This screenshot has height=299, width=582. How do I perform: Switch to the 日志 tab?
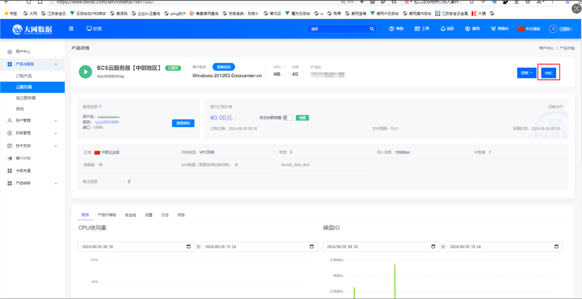(x=165, y=215)
